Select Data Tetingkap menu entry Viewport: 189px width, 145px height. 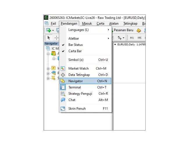click(x=85, y=75)
